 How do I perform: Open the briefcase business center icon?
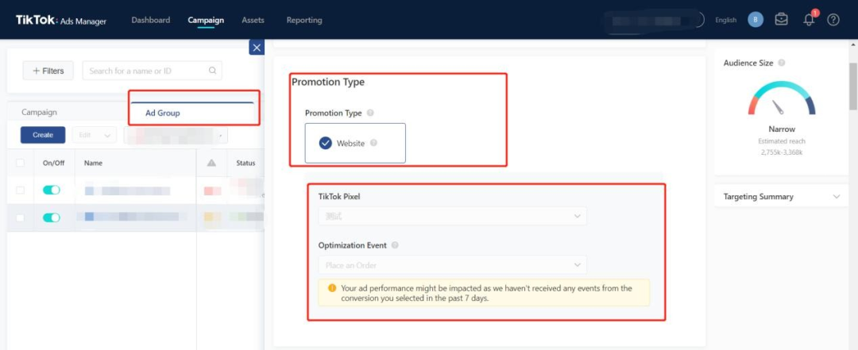tap(782, 20)
